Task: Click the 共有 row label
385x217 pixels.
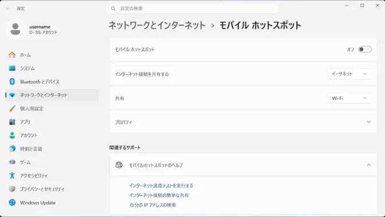Action: click(x=120, y=98)
